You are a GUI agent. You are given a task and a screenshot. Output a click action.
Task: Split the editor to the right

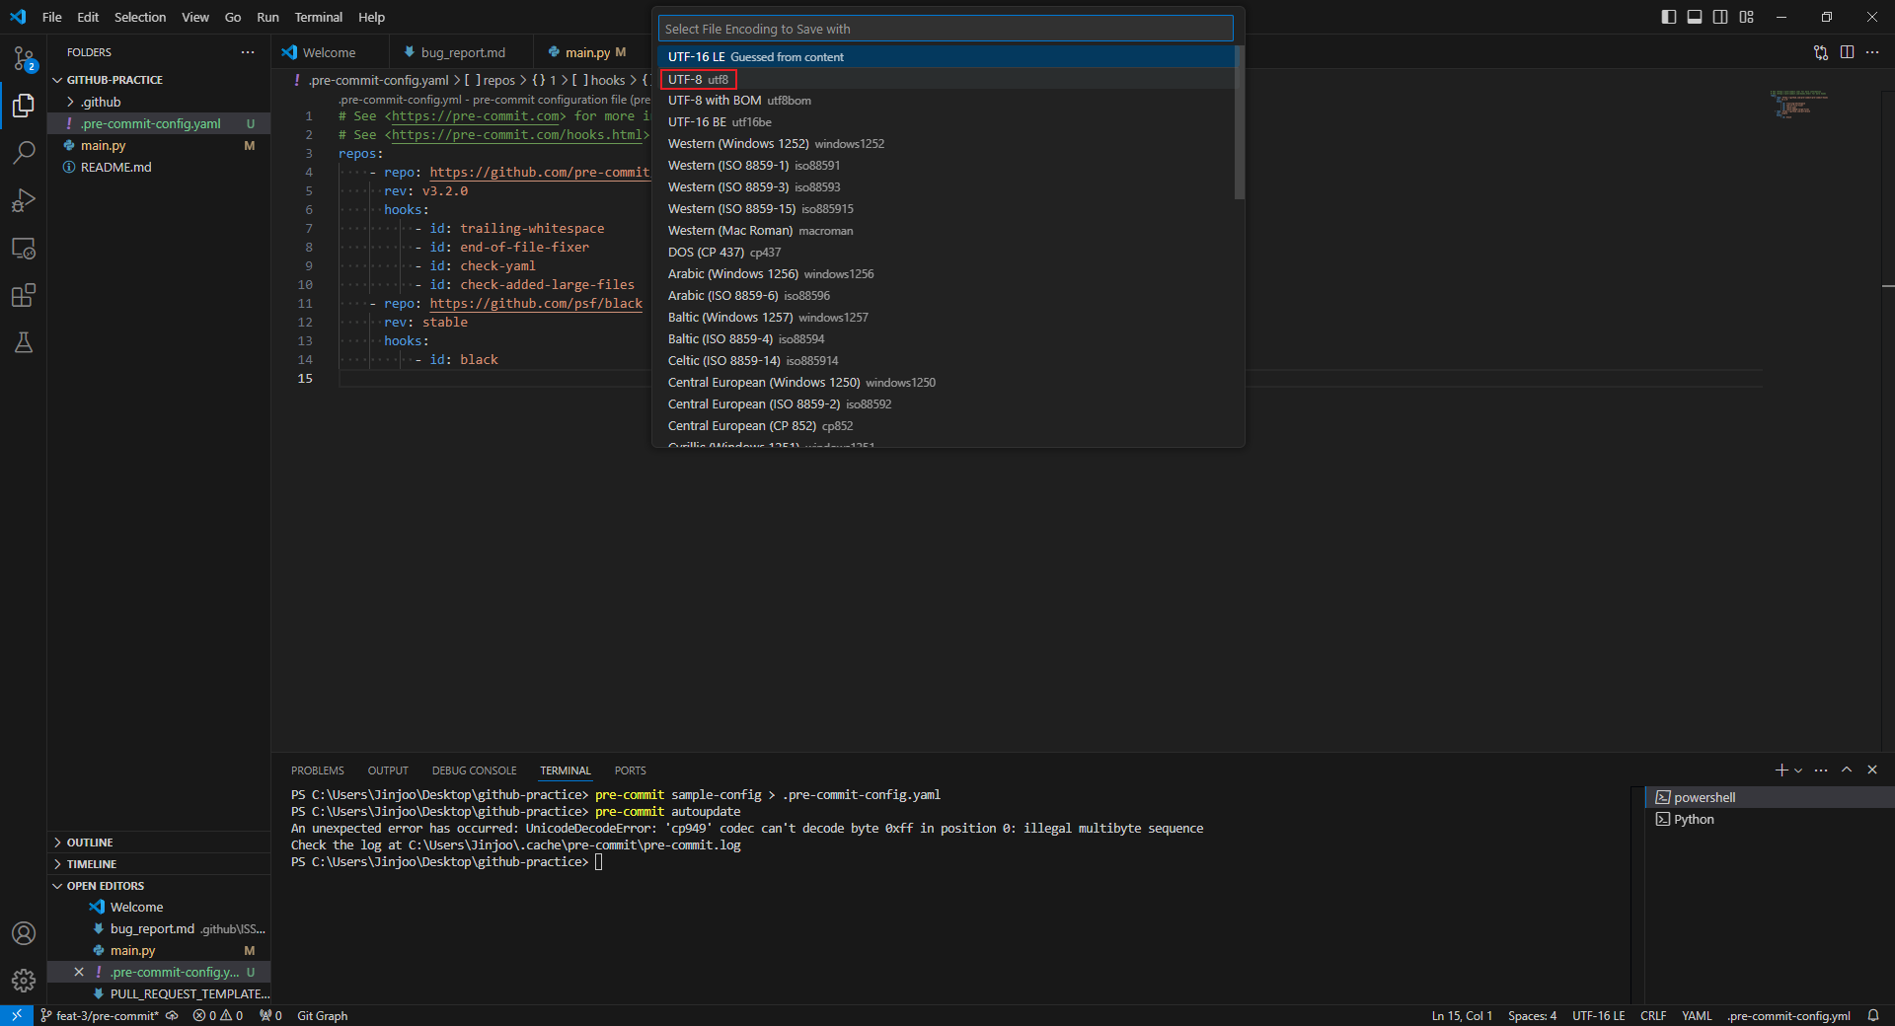1847,52
